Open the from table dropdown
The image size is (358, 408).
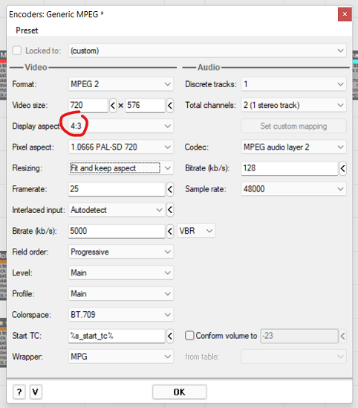click(293, 357)
